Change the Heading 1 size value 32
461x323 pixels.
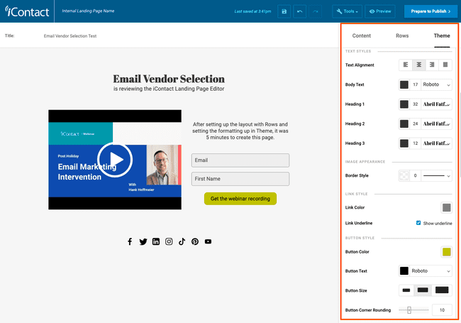pyautogui.click(x=415, y=104)
